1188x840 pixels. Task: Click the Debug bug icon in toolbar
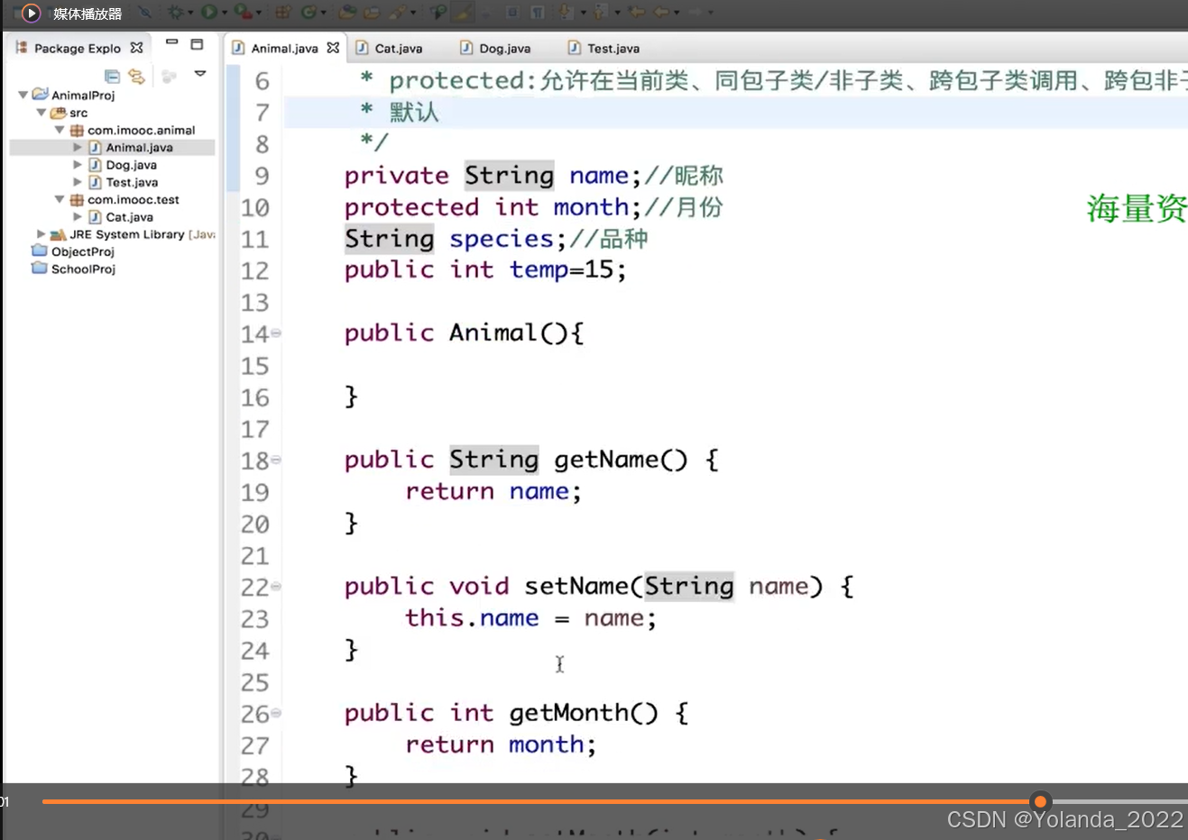click(175, 13)
